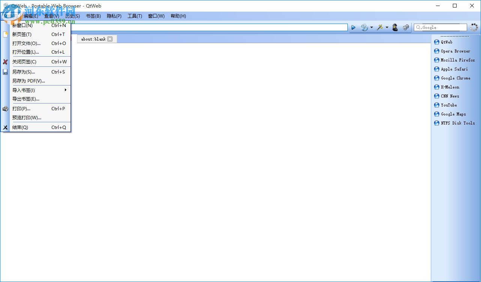
Task: Open the QtWeb bookmark in sidebar
Action: click(446, 42)
